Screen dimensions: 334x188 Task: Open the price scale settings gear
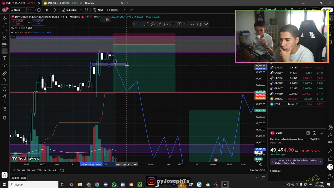[260, 164]
